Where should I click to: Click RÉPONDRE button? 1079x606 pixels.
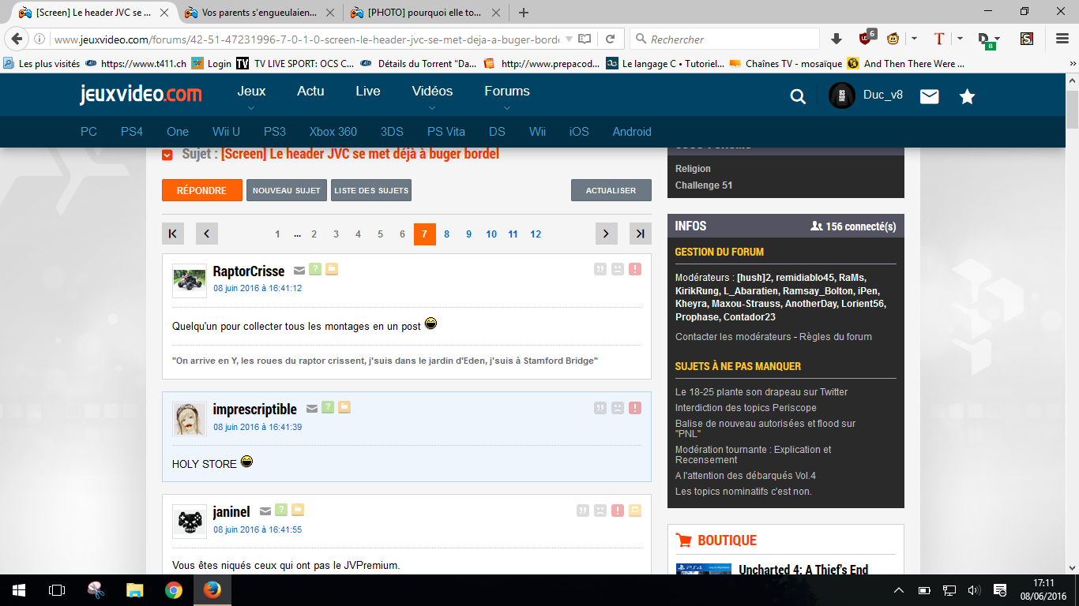(201, 190)
